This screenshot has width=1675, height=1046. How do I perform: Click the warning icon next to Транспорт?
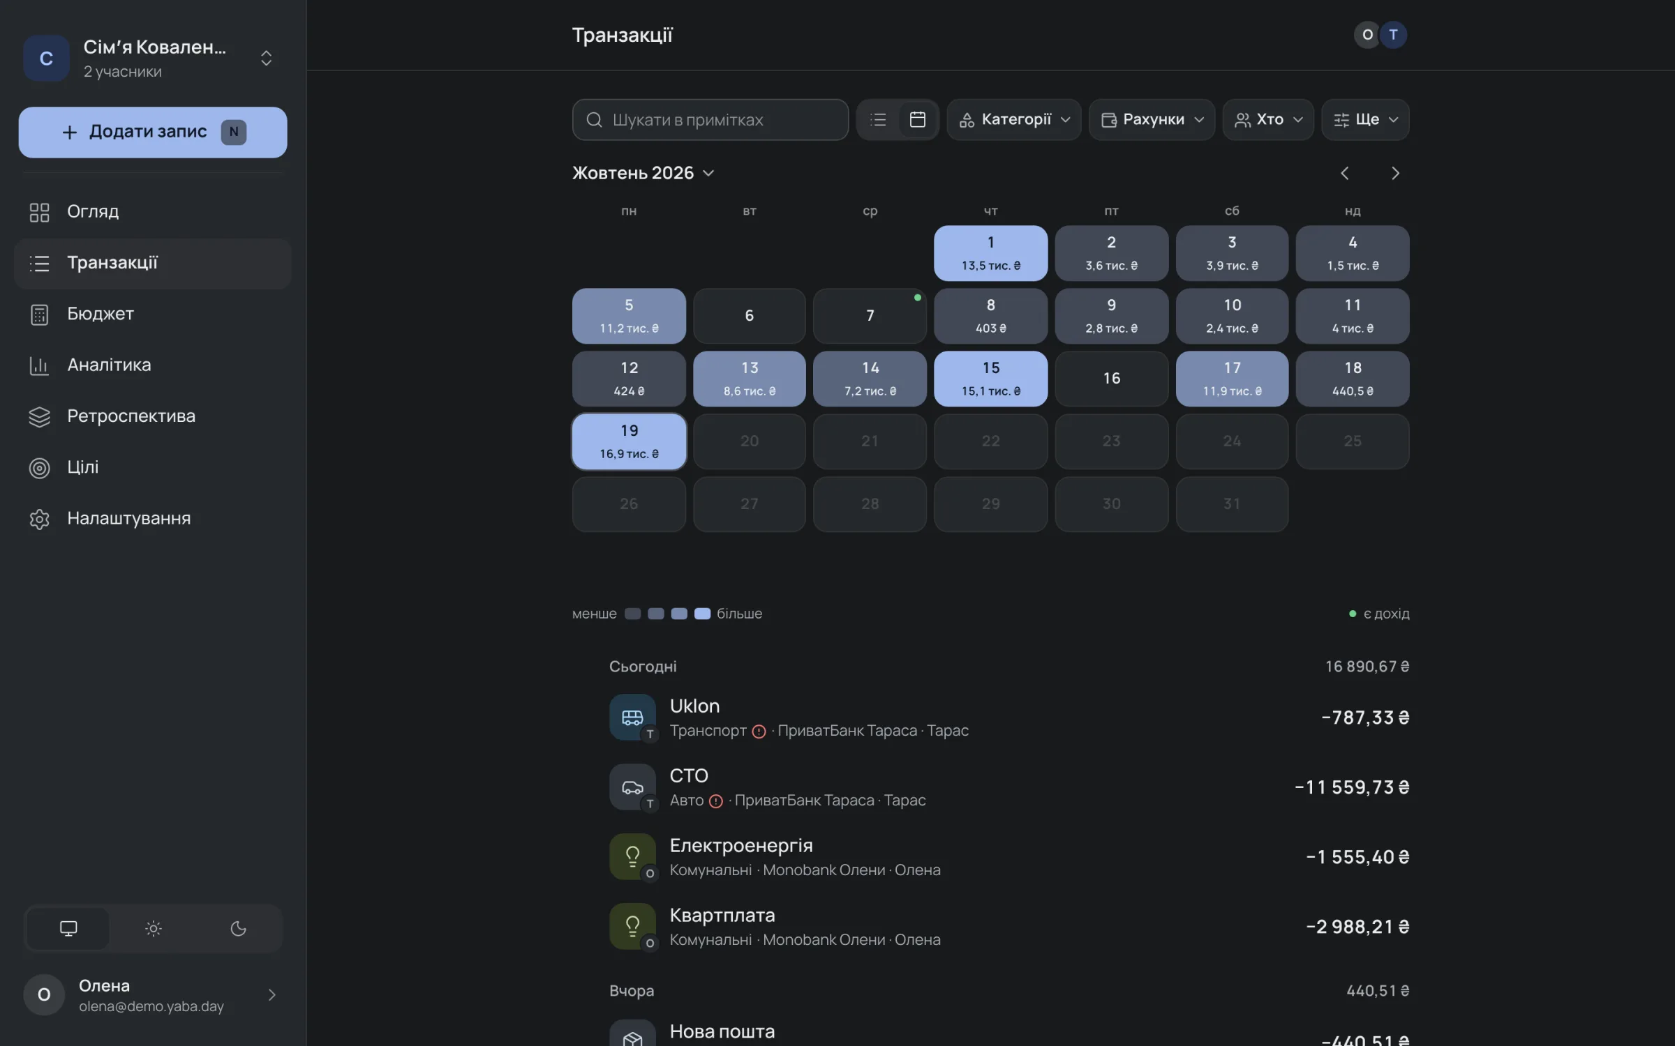point(759,732)
